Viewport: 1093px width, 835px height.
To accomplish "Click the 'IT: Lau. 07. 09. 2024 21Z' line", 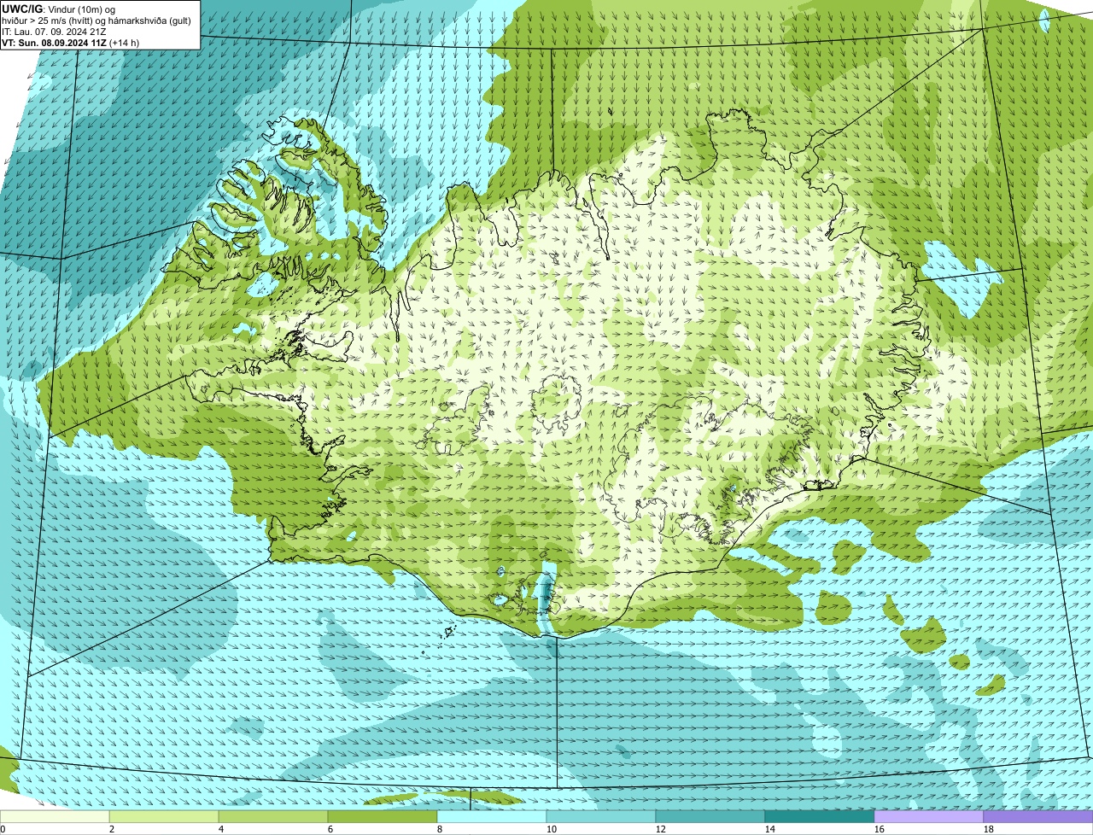I will pyautogui.click(x=54, y=32).
